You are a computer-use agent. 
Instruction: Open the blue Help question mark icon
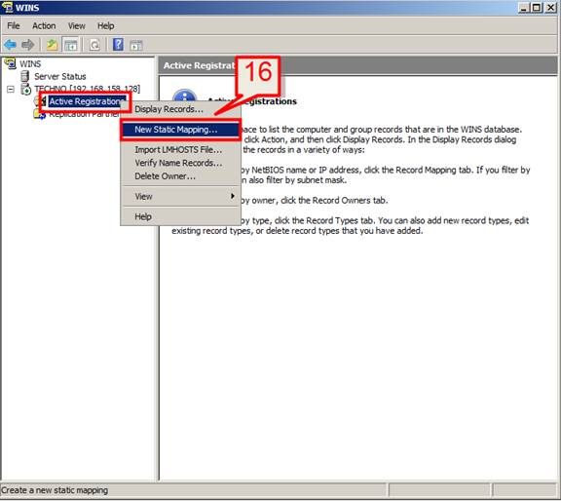coord(118,45)
